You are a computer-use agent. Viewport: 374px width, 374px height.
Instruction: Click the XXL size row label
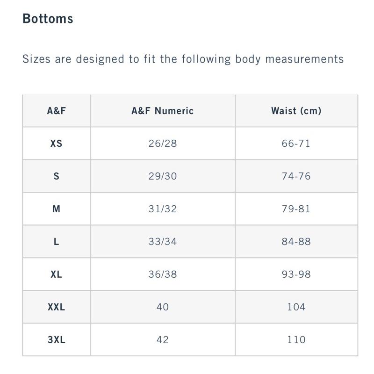tap(57, 307)
